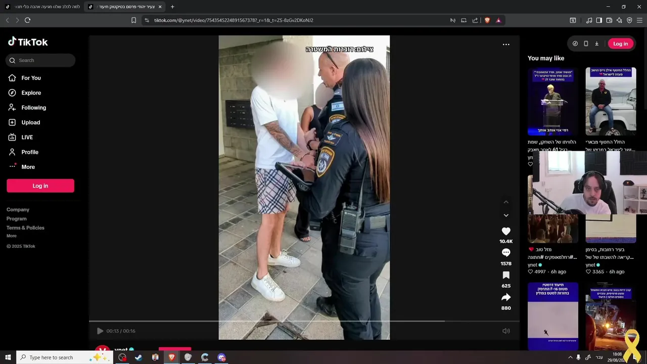Open the night fire recommended video
Screen dimensions: 647x364
coord(611,316)
